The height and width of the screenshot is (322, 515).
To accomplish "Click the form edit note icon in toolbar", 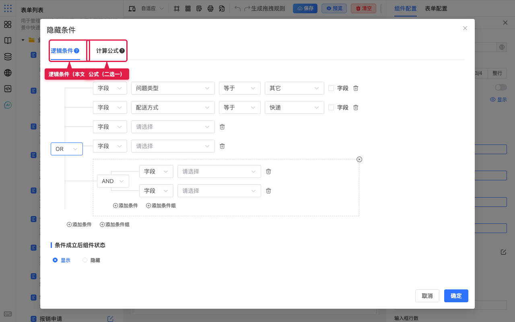I will [x=199, y=8].
